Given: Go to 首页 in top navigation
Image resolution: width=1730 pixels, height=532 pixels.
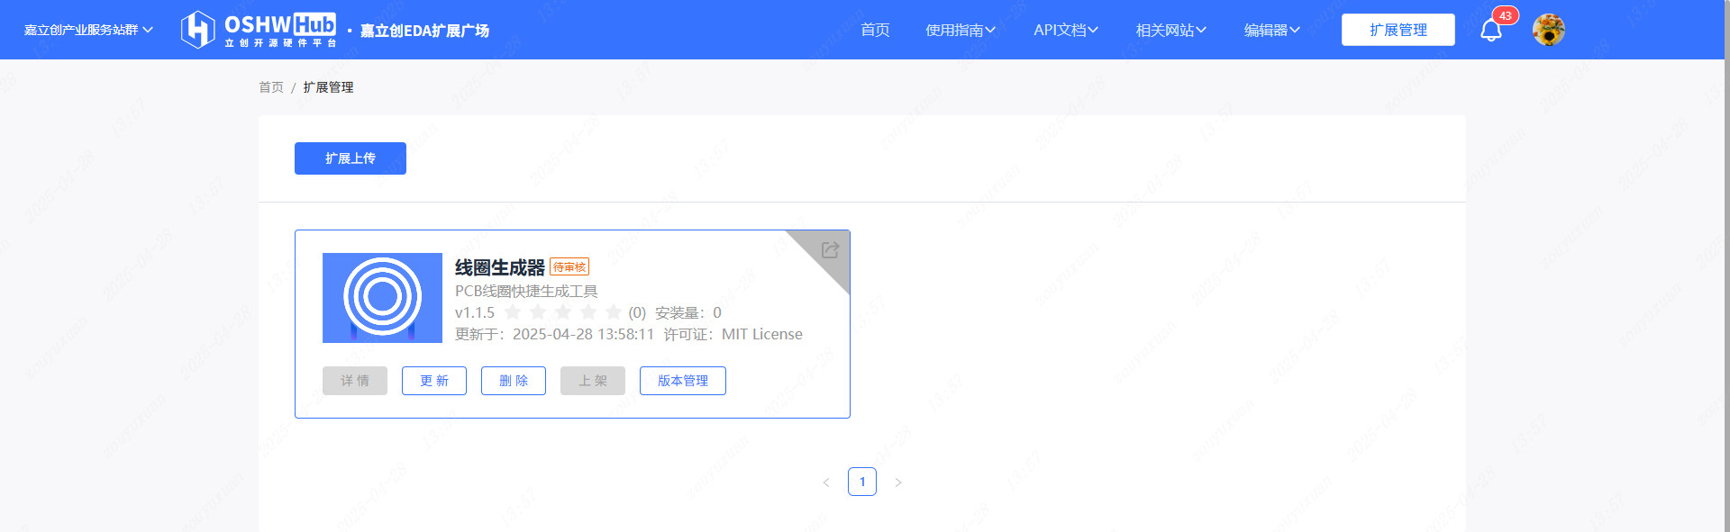Looking at the screenshot, I should [875, 30].
